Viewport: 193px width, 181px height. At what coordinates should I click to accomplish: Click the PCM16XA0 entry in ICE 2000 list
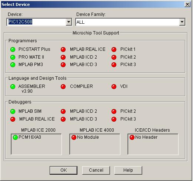(x=30, y=137)
